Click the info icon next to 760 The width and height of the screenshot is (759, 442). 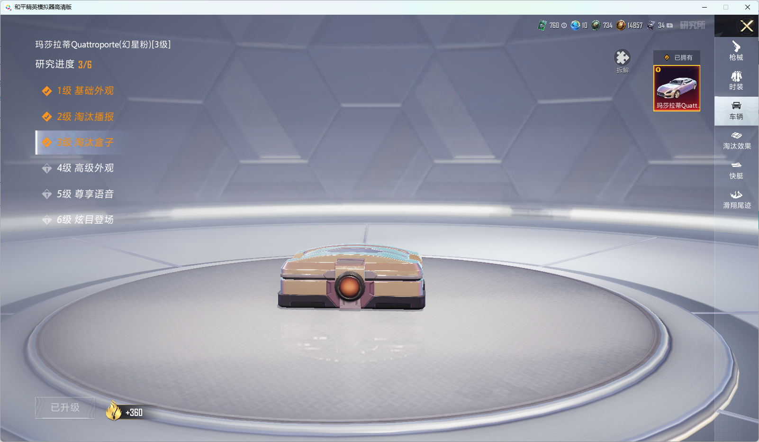[x=564, y=26]
